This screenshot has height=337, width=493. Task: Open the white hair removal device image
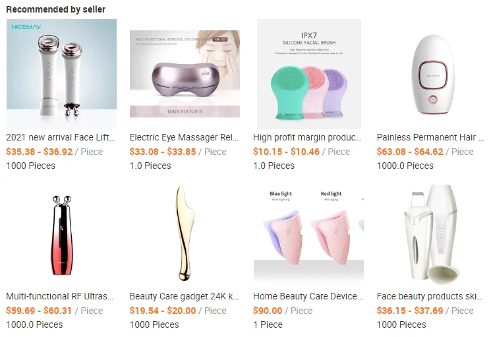[432, 74]
